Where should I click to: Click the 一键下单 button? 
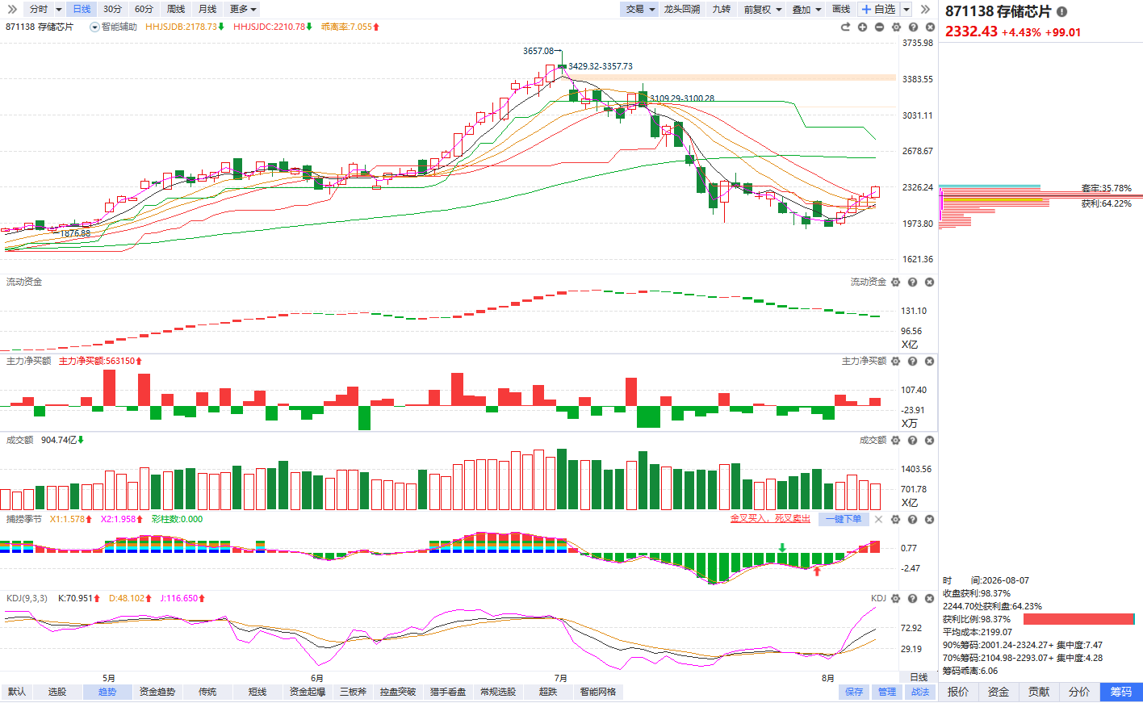pos(843,519)
